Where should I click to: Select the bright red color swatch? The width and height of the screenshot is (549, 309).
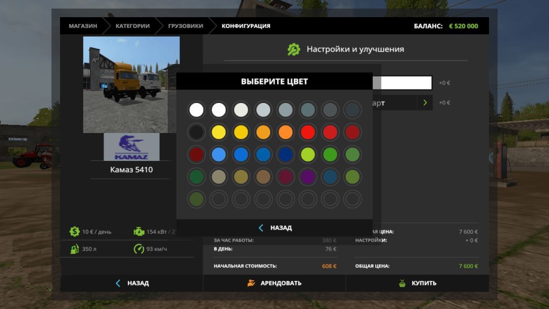click(x=308, y=132)
